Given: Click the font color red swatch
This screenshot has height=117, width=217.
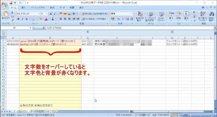Looking at the screenshot, I should 46,19.
